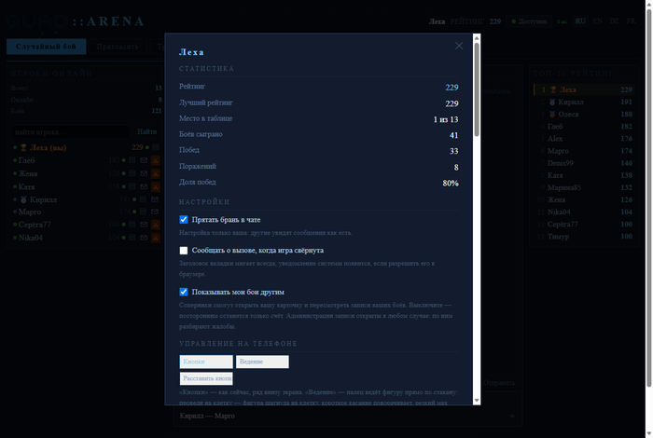Image resolution: width=653 pixels, height=438 pixels.
Task: Click Отправить in the chat area
Action: [499, 383]
